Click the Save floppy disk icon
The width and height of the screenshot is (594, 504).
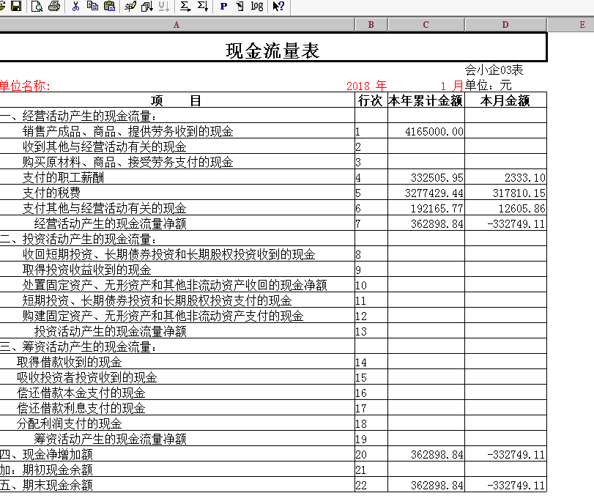point(16,6)
